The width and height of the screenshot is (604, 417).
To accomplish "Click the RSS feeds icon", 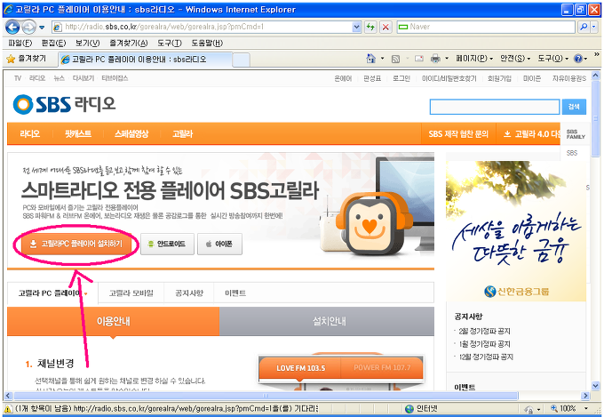I will click(395, 59).
